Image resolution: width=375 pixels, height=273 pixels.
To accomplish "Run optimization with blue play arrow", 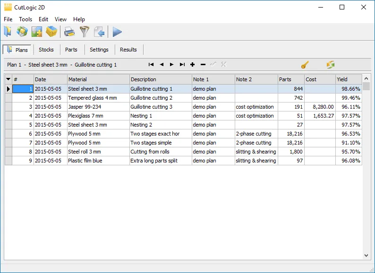I will [x=117, y=32].
